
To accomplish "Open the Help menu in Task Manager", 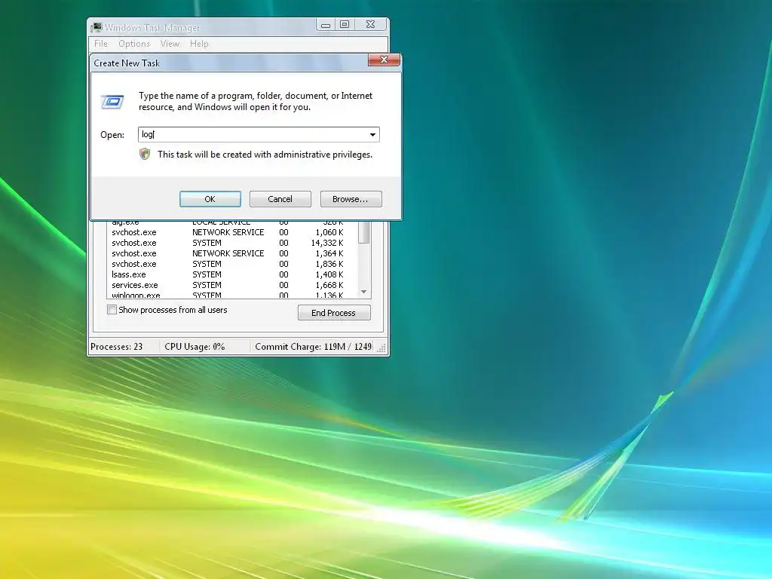I will (199, 43).
